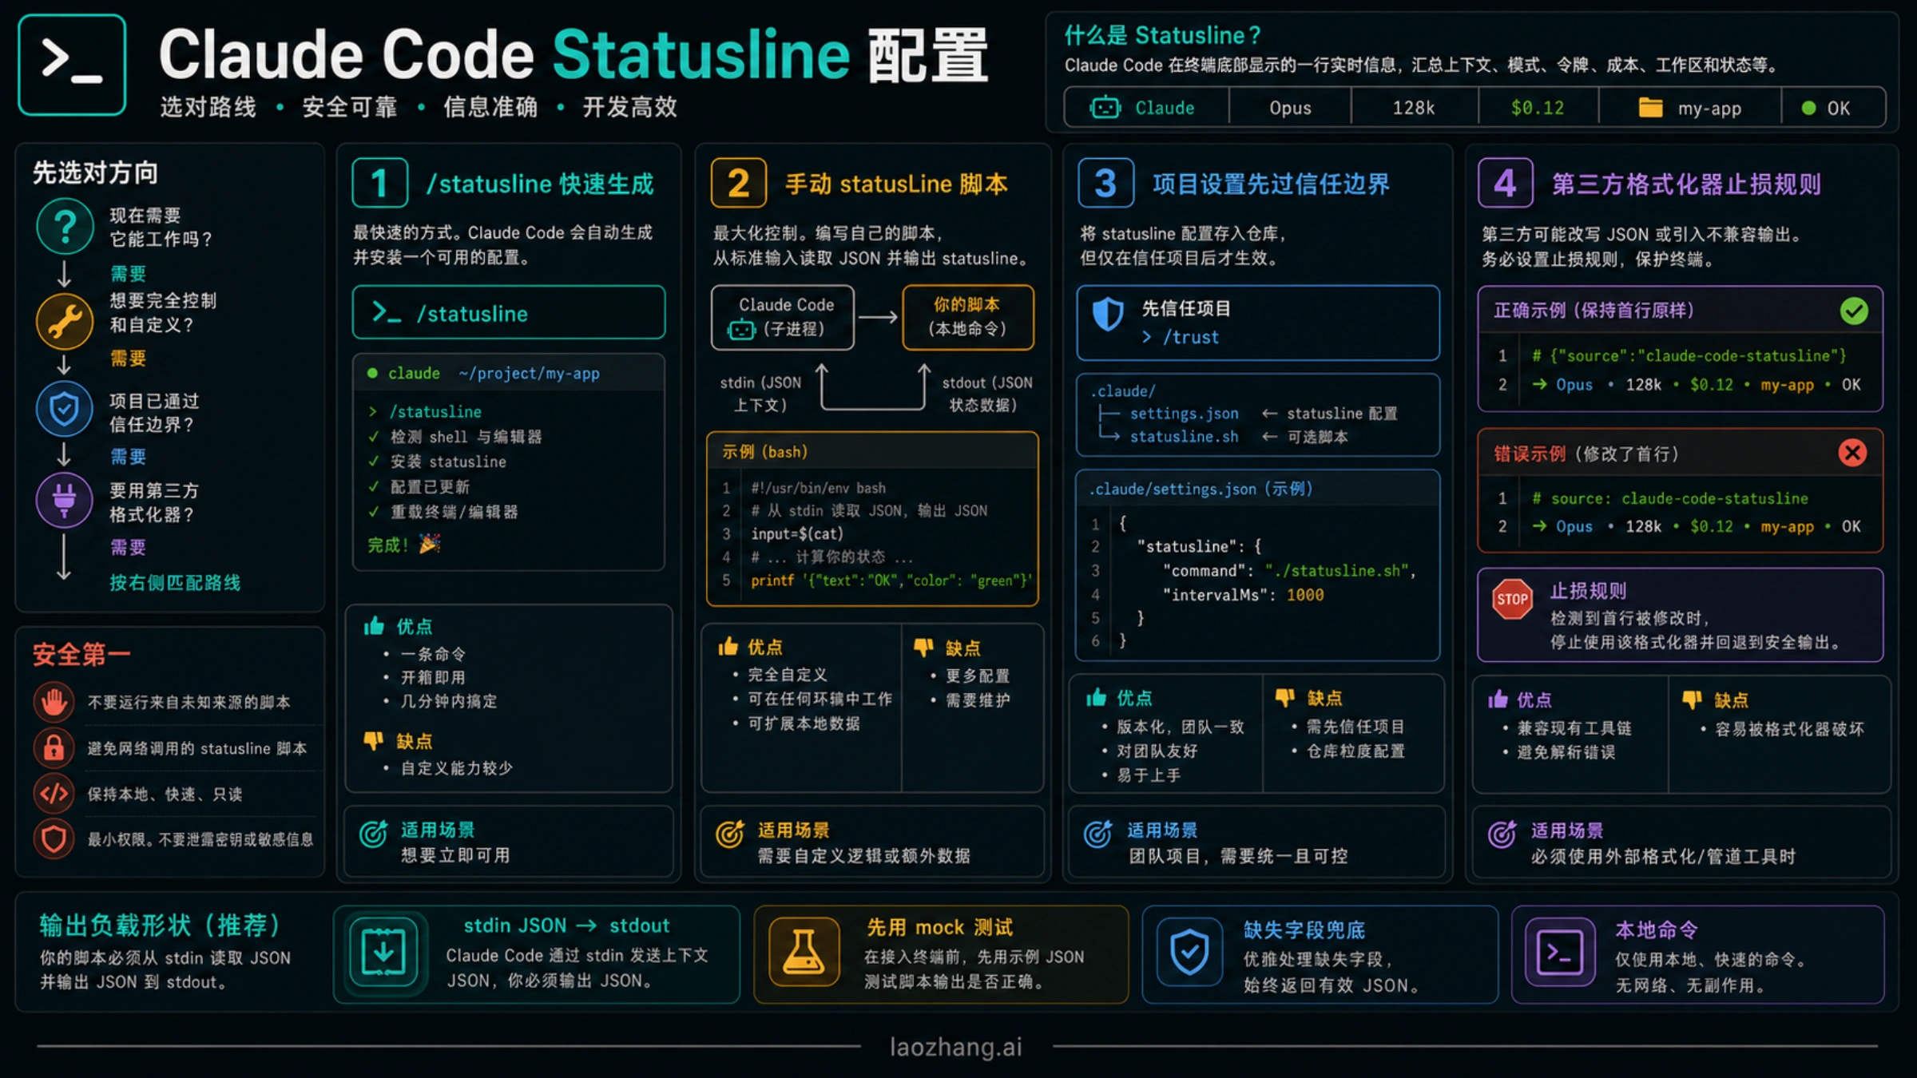Click the party popper icon after 完成
Screen dimensions: 1917x1078
(x=430, y=544)
